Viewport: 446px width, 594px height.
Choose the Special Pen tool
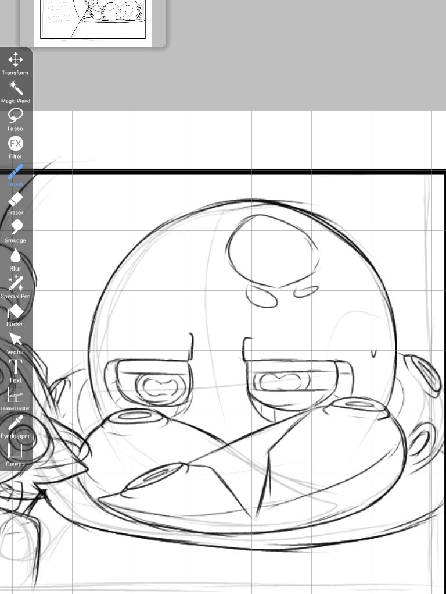pyautogui.click(x=15, y=287)
